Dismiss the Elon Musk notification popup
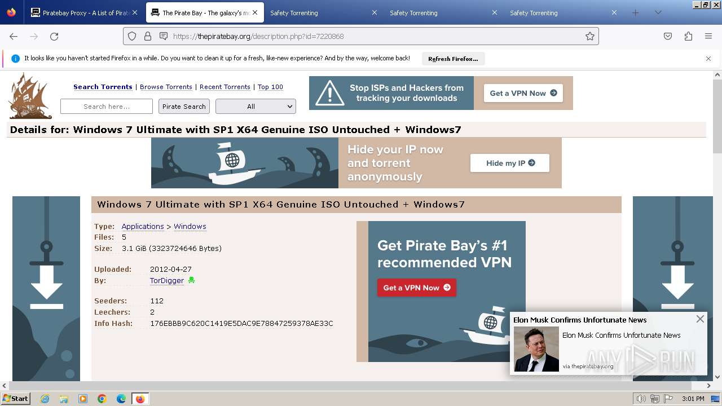722x406 pixels. [700, 319]
